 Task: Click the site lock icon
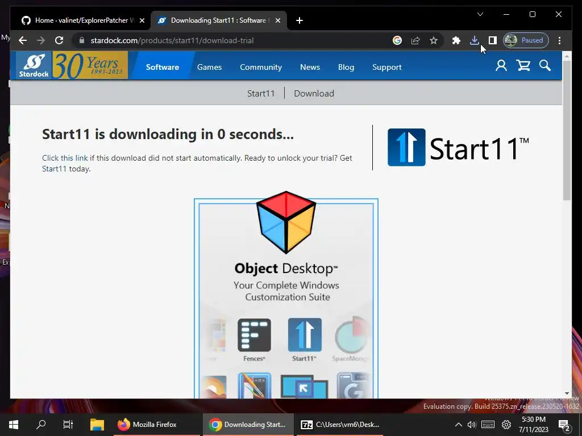tap(82, 40)
